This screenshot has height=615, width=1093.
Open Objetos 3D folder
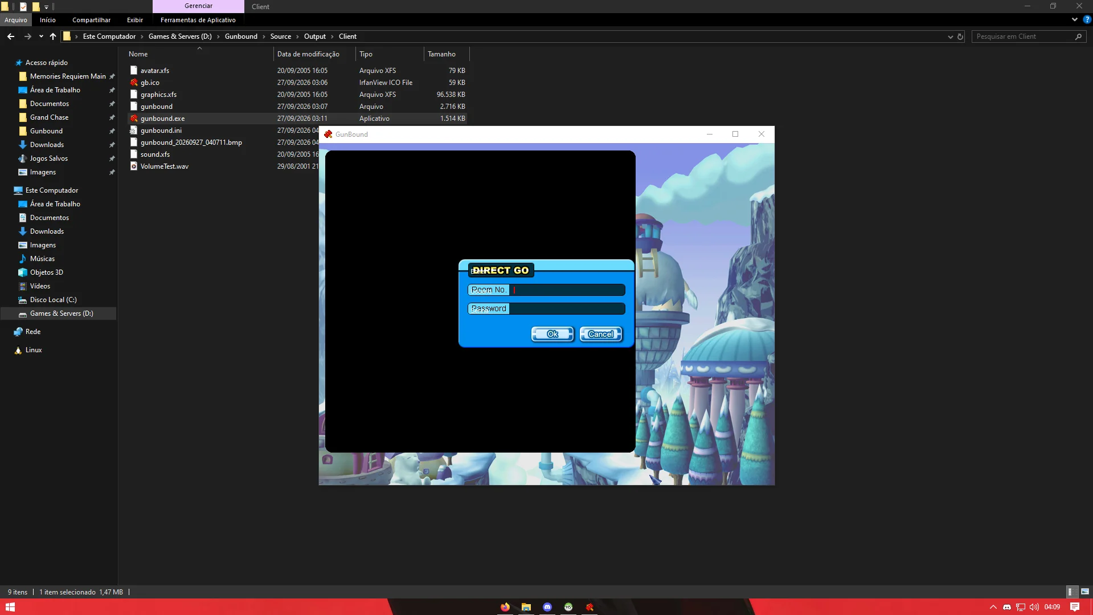47,272
